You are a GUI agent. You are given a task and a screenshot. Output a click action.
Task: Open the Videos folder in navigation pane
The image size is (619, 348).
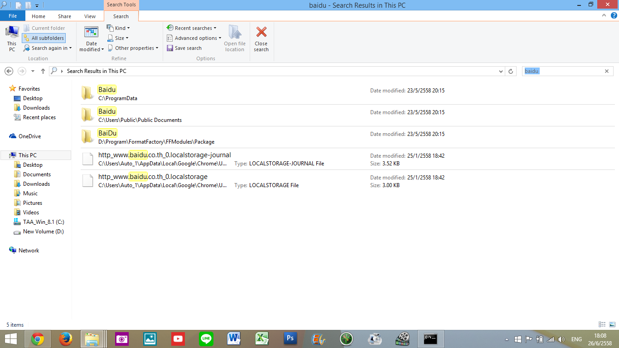click(x=31, y=213)
